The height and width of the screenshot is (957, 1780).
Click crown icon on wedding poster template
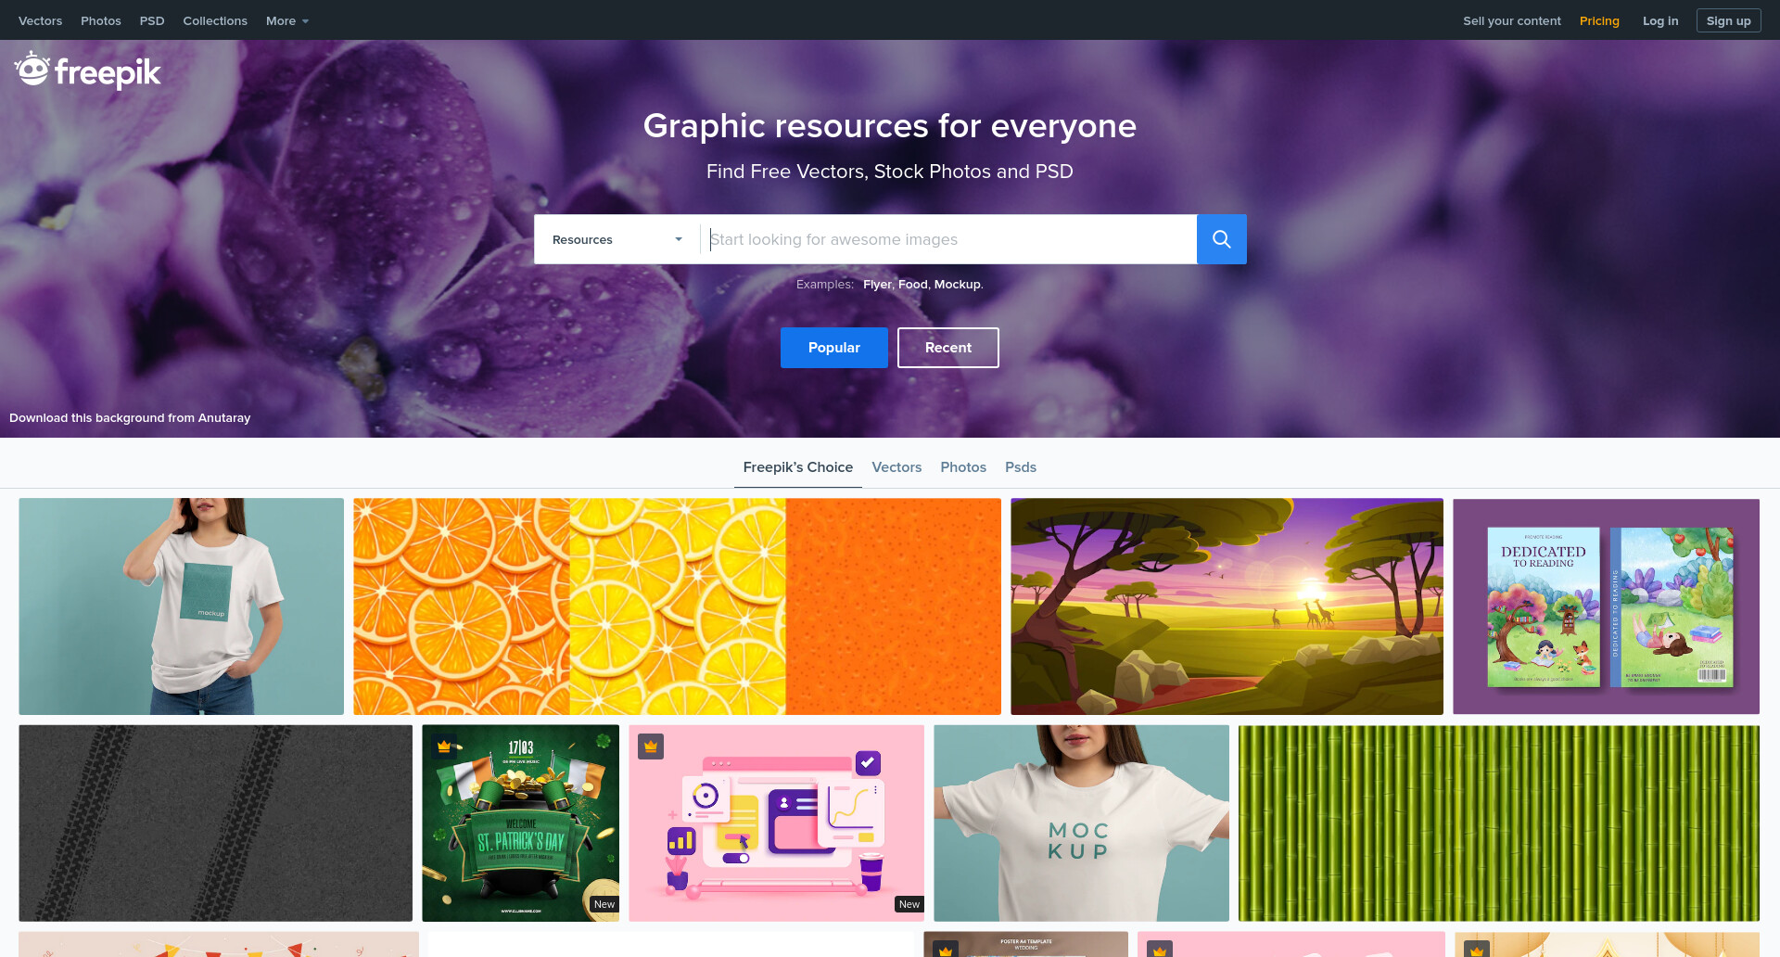[x=946, y=950]
